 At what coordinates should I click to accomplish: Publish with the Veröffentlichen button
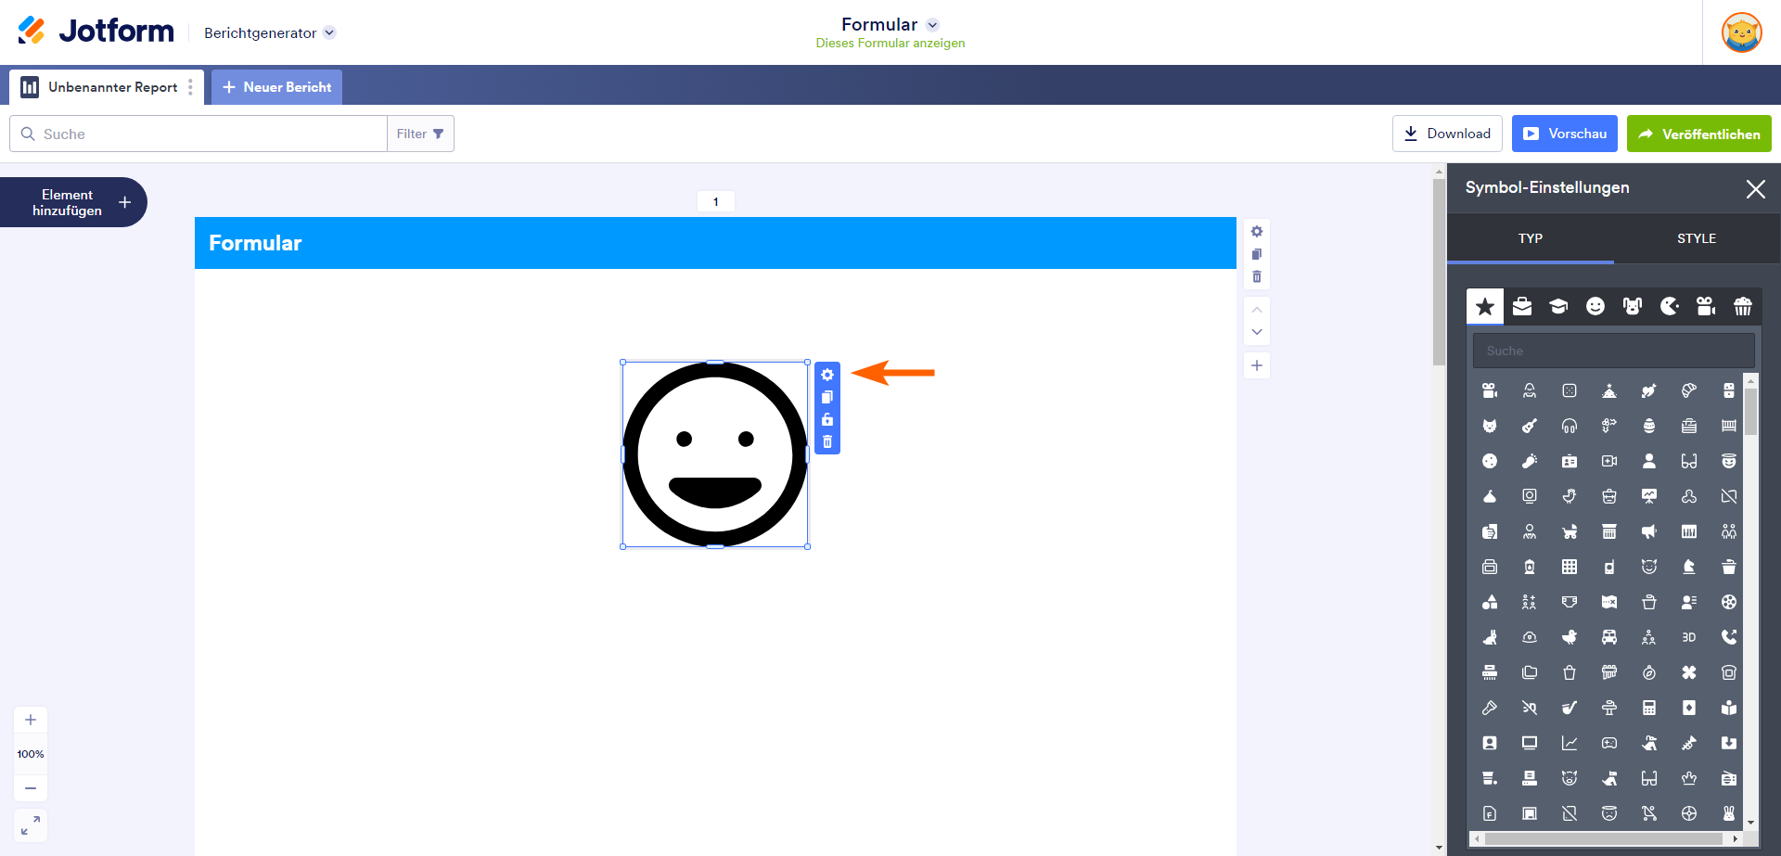(x=1699, y=134)
